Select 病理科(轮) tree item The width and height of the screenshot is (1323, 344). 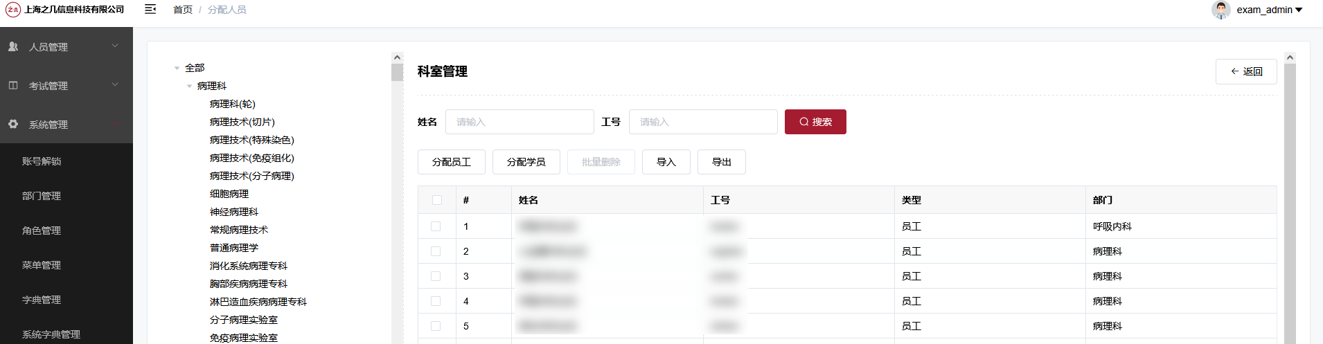pyautogui.click(x=233, y=104)
